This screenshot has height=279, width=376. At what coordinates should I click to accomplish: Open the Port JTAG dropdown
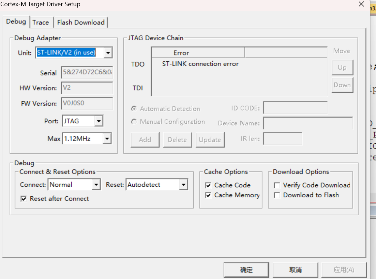[x=99, y=121]
